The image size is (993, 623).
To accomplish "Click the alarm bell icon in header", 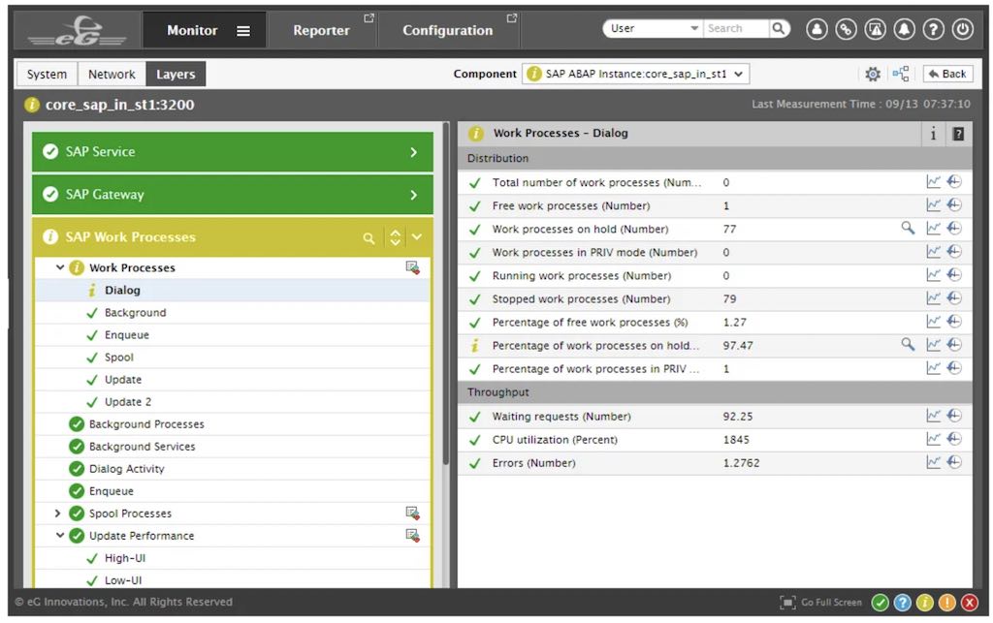I will pyautogui.click(x=904, y=29).
